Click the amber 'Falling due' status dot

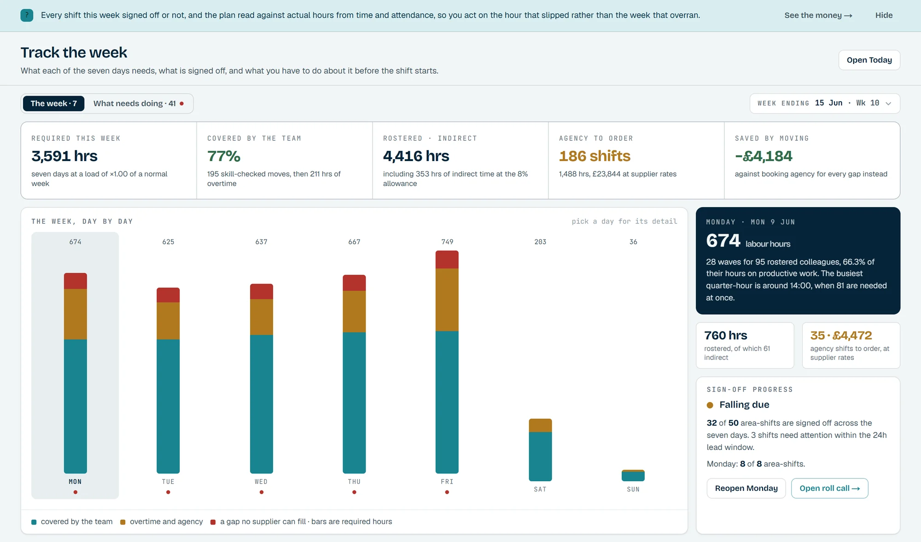click(x=710, y=405)
